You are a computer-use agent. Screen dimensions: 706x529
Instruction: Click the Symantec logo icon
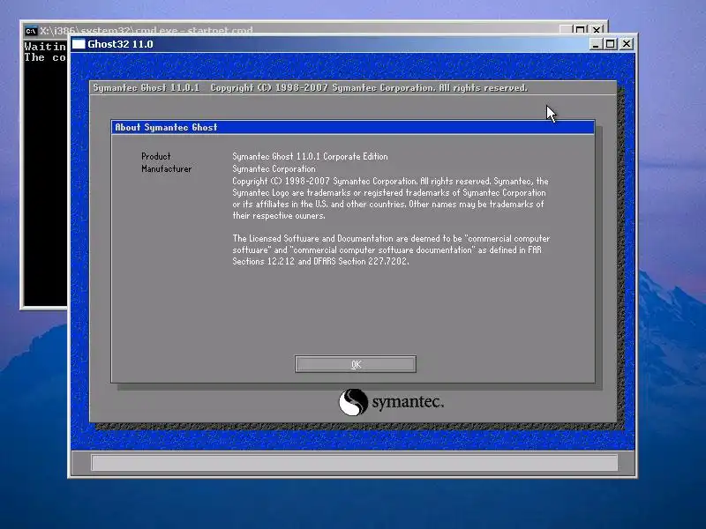pyautogui.click(x=353, y=402)
